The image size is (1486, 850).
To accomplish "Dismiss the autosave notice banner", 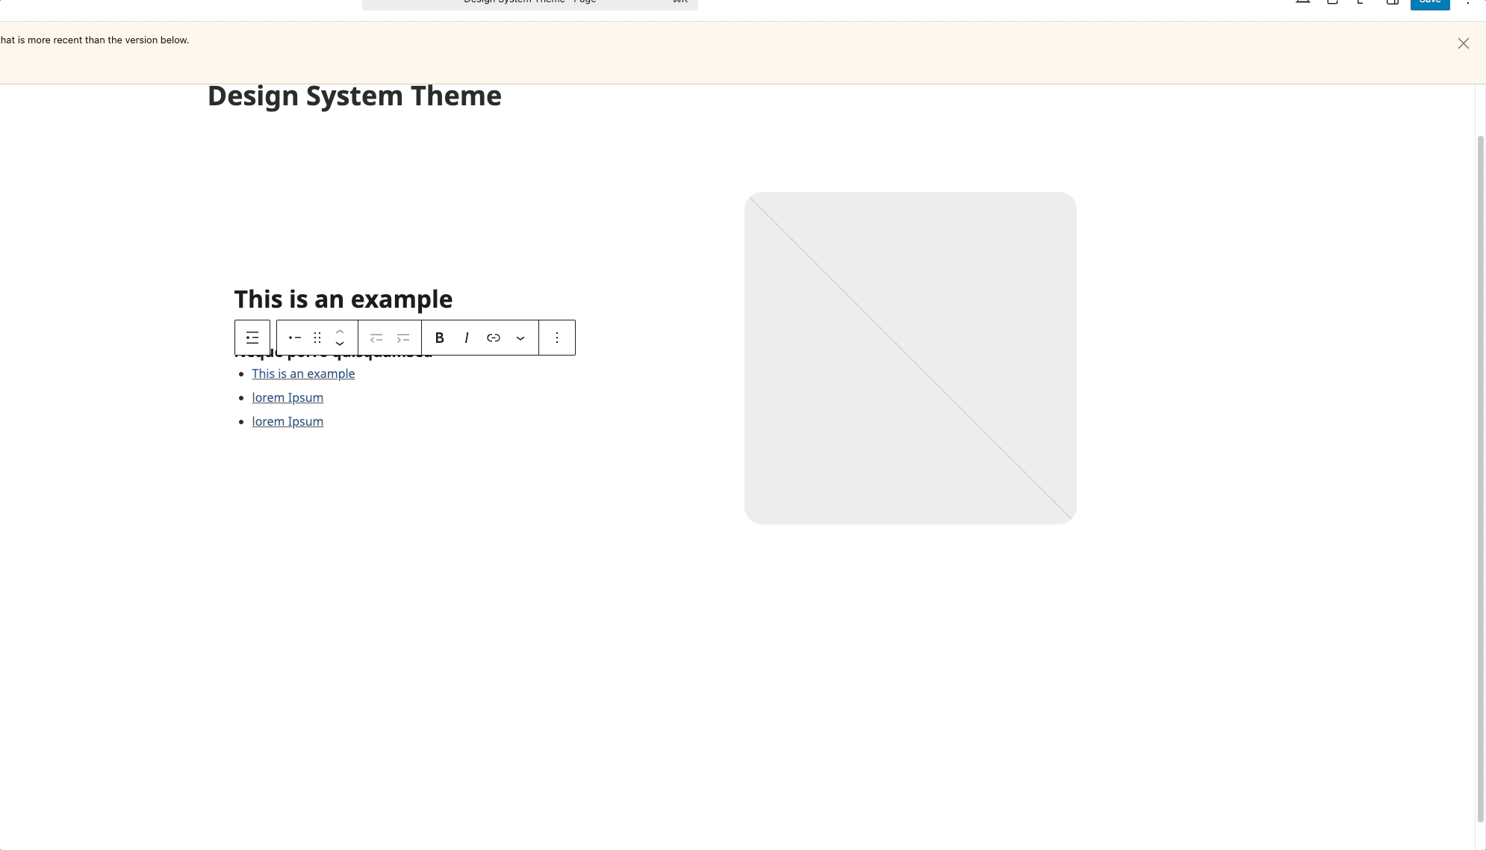I will 1464,43.
